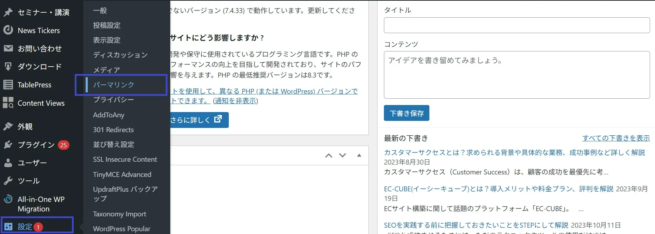Screen dimensions: 655x234
Task: Move the widget panel up with the up chevron
Action: tap(329, 155)
